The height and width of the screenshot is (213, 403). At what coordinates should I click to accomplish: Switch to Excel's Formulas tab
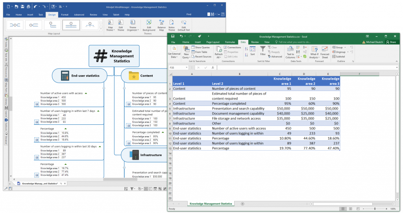coord(230,42)
